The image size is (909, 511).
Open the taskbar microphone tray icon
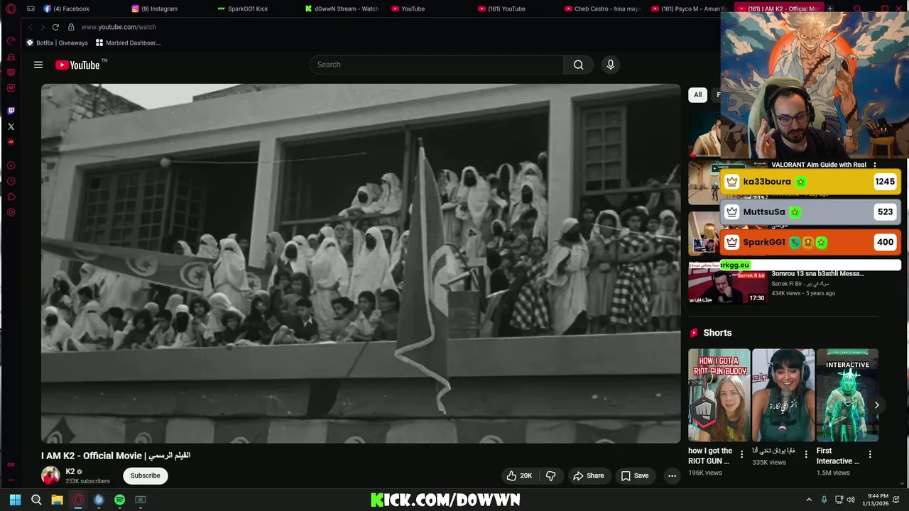tap(824, 500)
